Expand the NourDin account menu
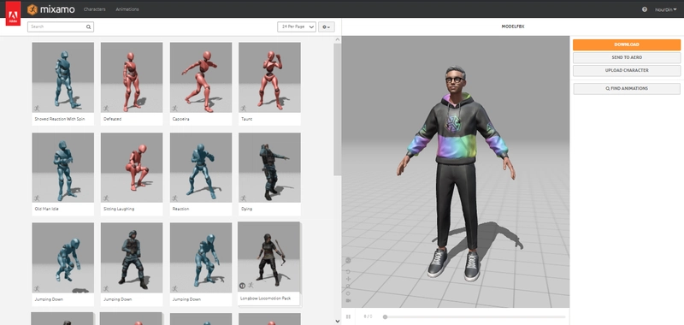Image resolution: width=684 pixels, height=325 pixels. (666, 9)
